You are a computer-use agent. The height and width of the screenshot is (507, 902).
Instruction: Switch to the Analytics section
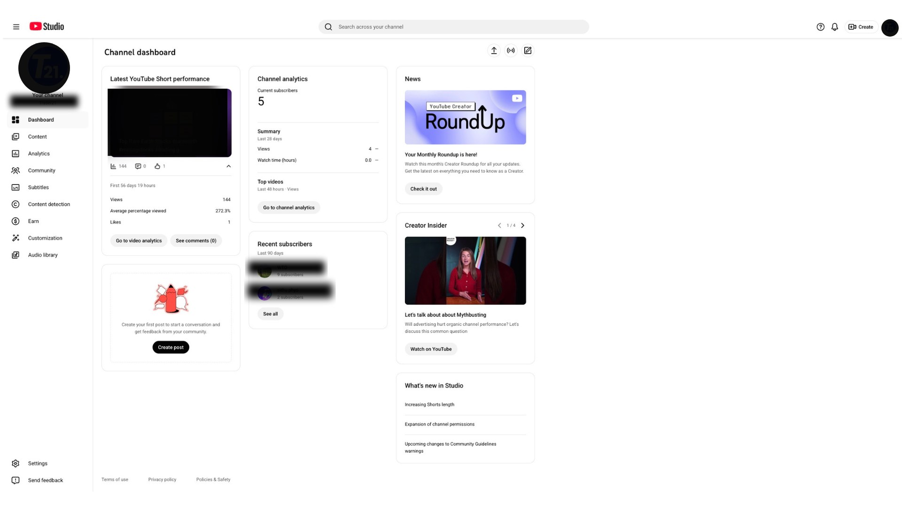(x=39, y=154)
